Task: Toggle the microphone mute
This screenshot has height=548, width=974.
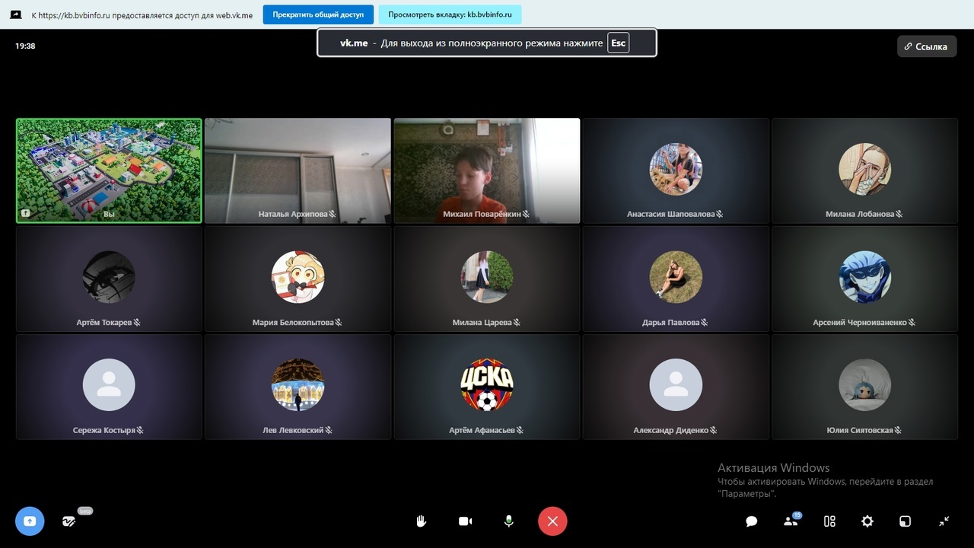Action: (508, 521)
